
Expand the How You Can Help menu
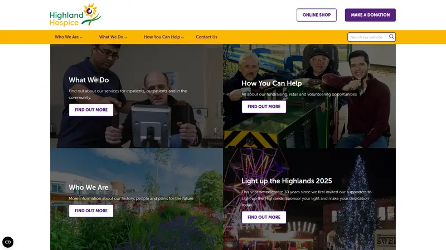(163, 37)
